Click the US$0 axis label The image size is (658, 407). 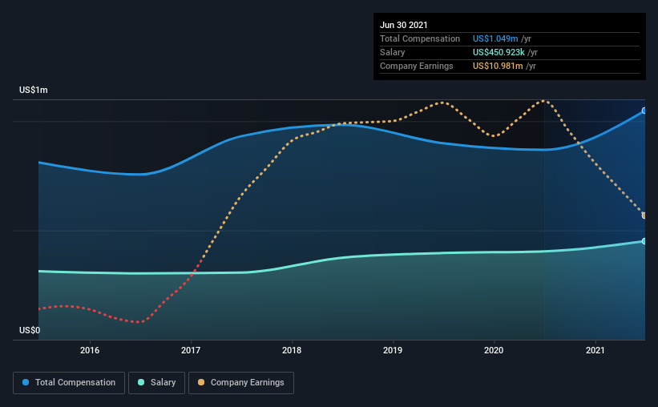(x=30, y=330)
